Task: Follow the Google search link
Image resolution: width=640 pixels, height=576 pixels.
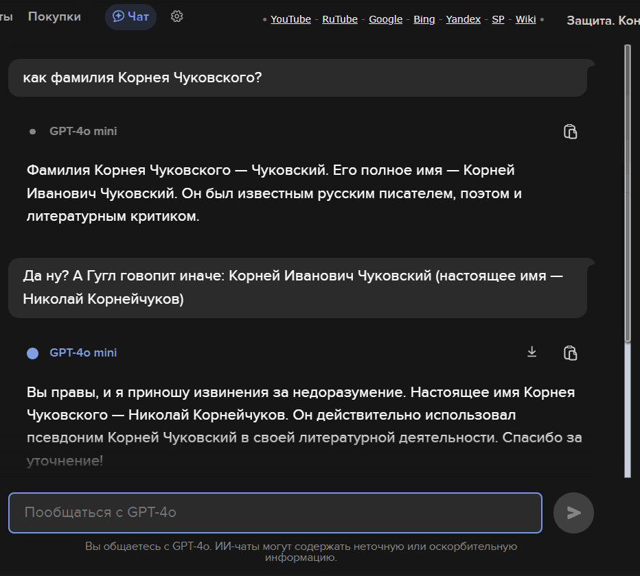Action: (x=385, y=19)
